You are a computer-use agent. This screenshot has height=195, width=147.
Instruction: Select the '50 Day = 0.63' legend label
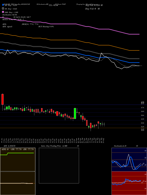coord(11,9)
